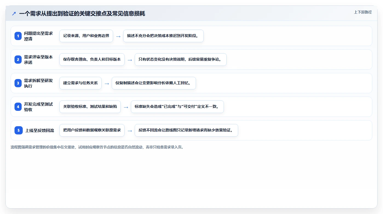This screenshot has height=214, width=383.
Task: Click the box 保存取舍理由、负责人和目标版本
Action: (92, 60)
